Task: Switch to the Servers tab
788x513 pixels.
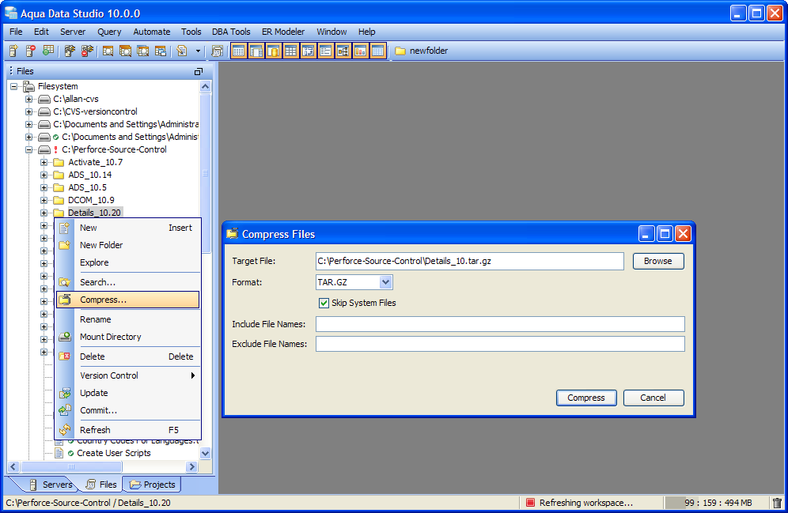Action: tap(51, 485)
